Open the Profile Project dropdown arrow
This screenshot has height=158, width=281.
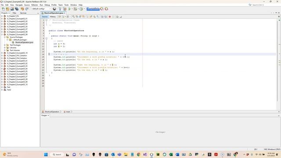84,9
